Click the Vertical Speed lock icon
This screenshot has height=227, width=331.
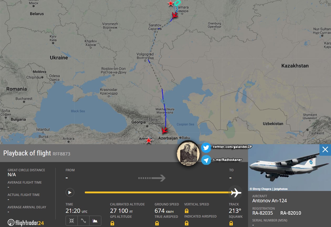(x=187, y=211)
